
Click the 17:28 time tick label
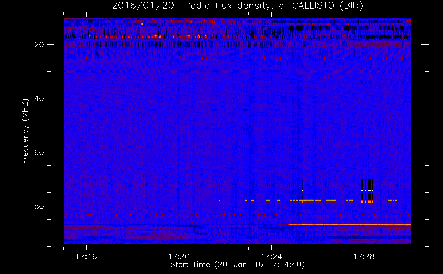click(364, 257)
